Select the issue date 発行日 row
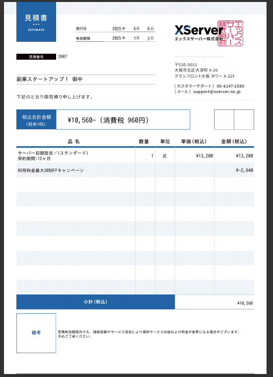Screen dimensions: 273x377 [115, 29]
